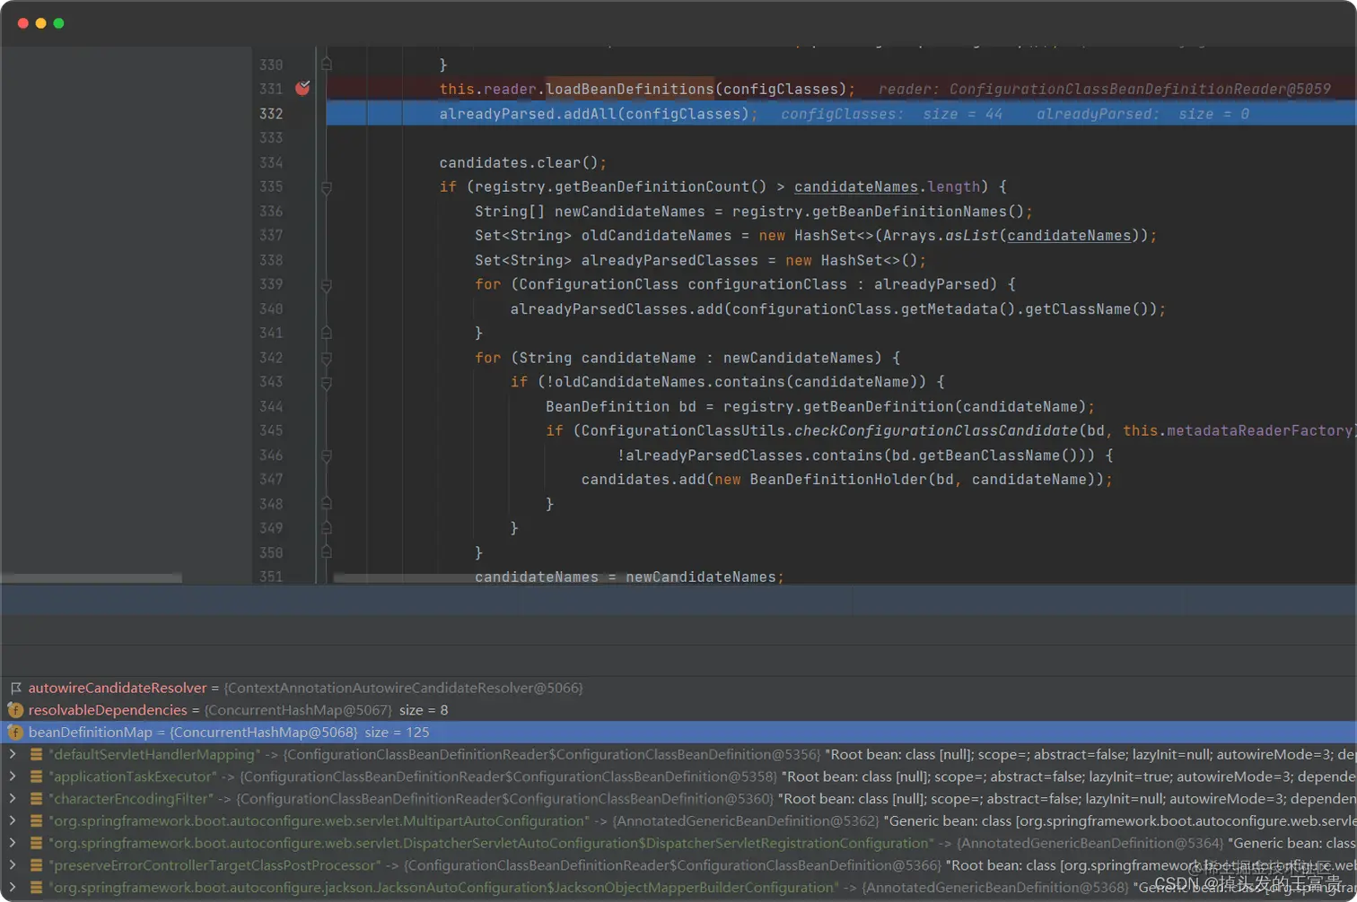Select the "characterEncodingFilter" key text
Image resolution: width=1357 pixels, height=902 pixels.
[131, 799]
